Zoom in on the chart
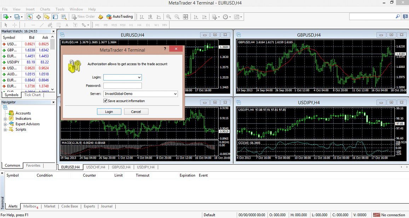Image resolution: width=409 pixels, height=218 pixels. coord(168,17)
